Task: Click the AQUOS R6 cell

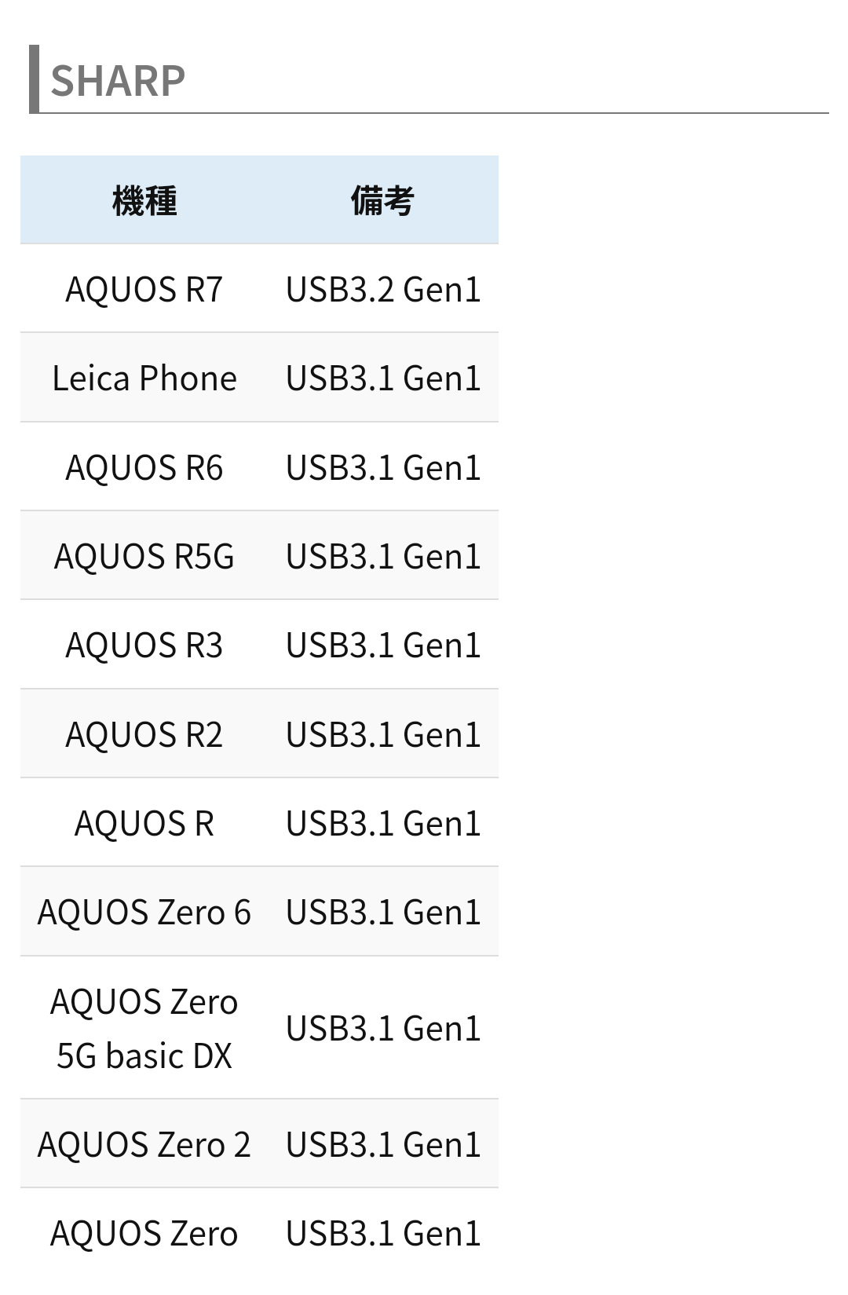Action: click(x=144, y=467)
